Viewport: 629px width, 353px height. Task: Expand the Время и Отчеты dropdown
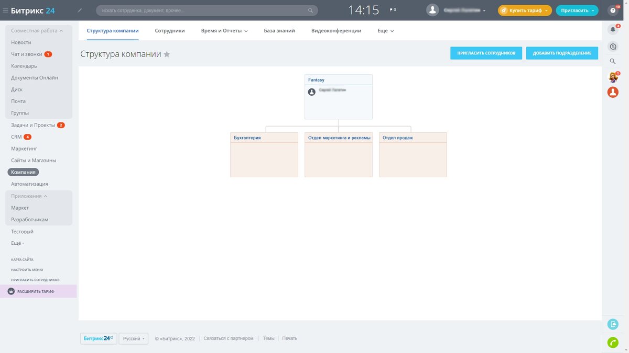tap(224, 31)
